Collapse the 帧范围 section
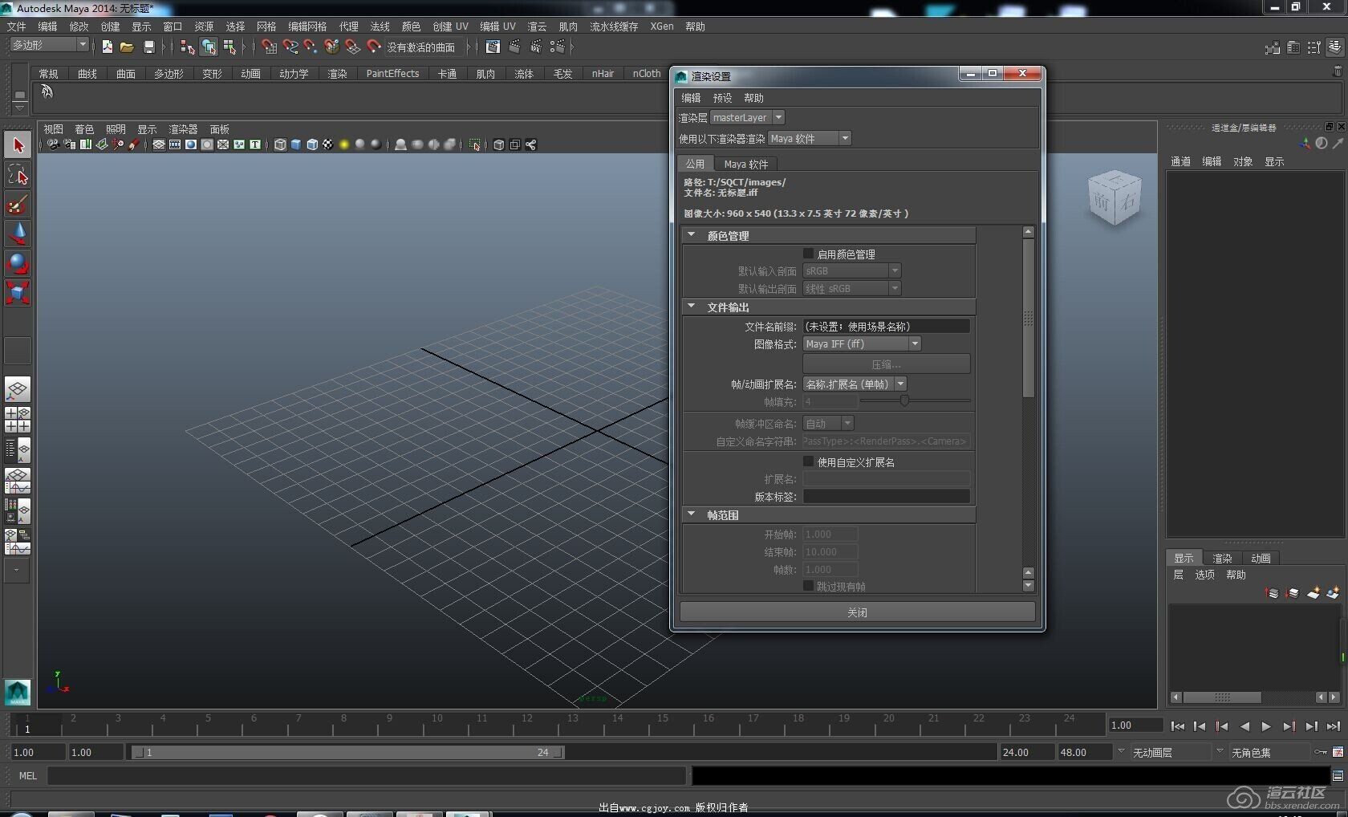The height and width of the screenshot is (817, 1348). pos(691,514)
